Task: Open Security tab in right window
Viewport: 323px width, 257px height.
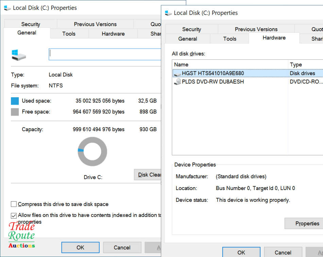Action: coord(191,29)
